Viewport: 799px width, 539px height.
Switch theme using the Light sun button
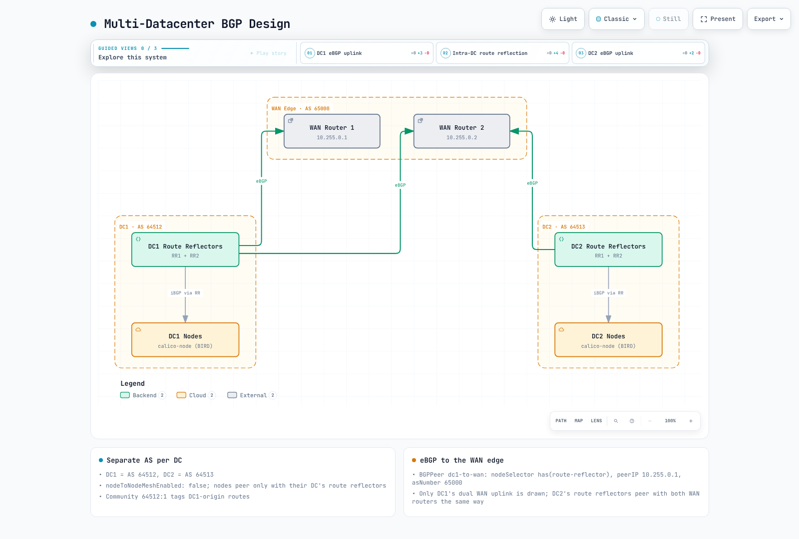tap(563, 19)
